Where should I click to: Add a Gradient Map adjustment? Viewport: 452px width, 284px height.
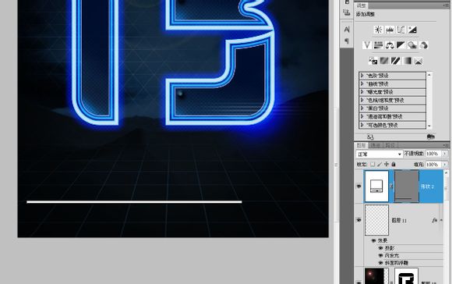[x=407, y=61]
